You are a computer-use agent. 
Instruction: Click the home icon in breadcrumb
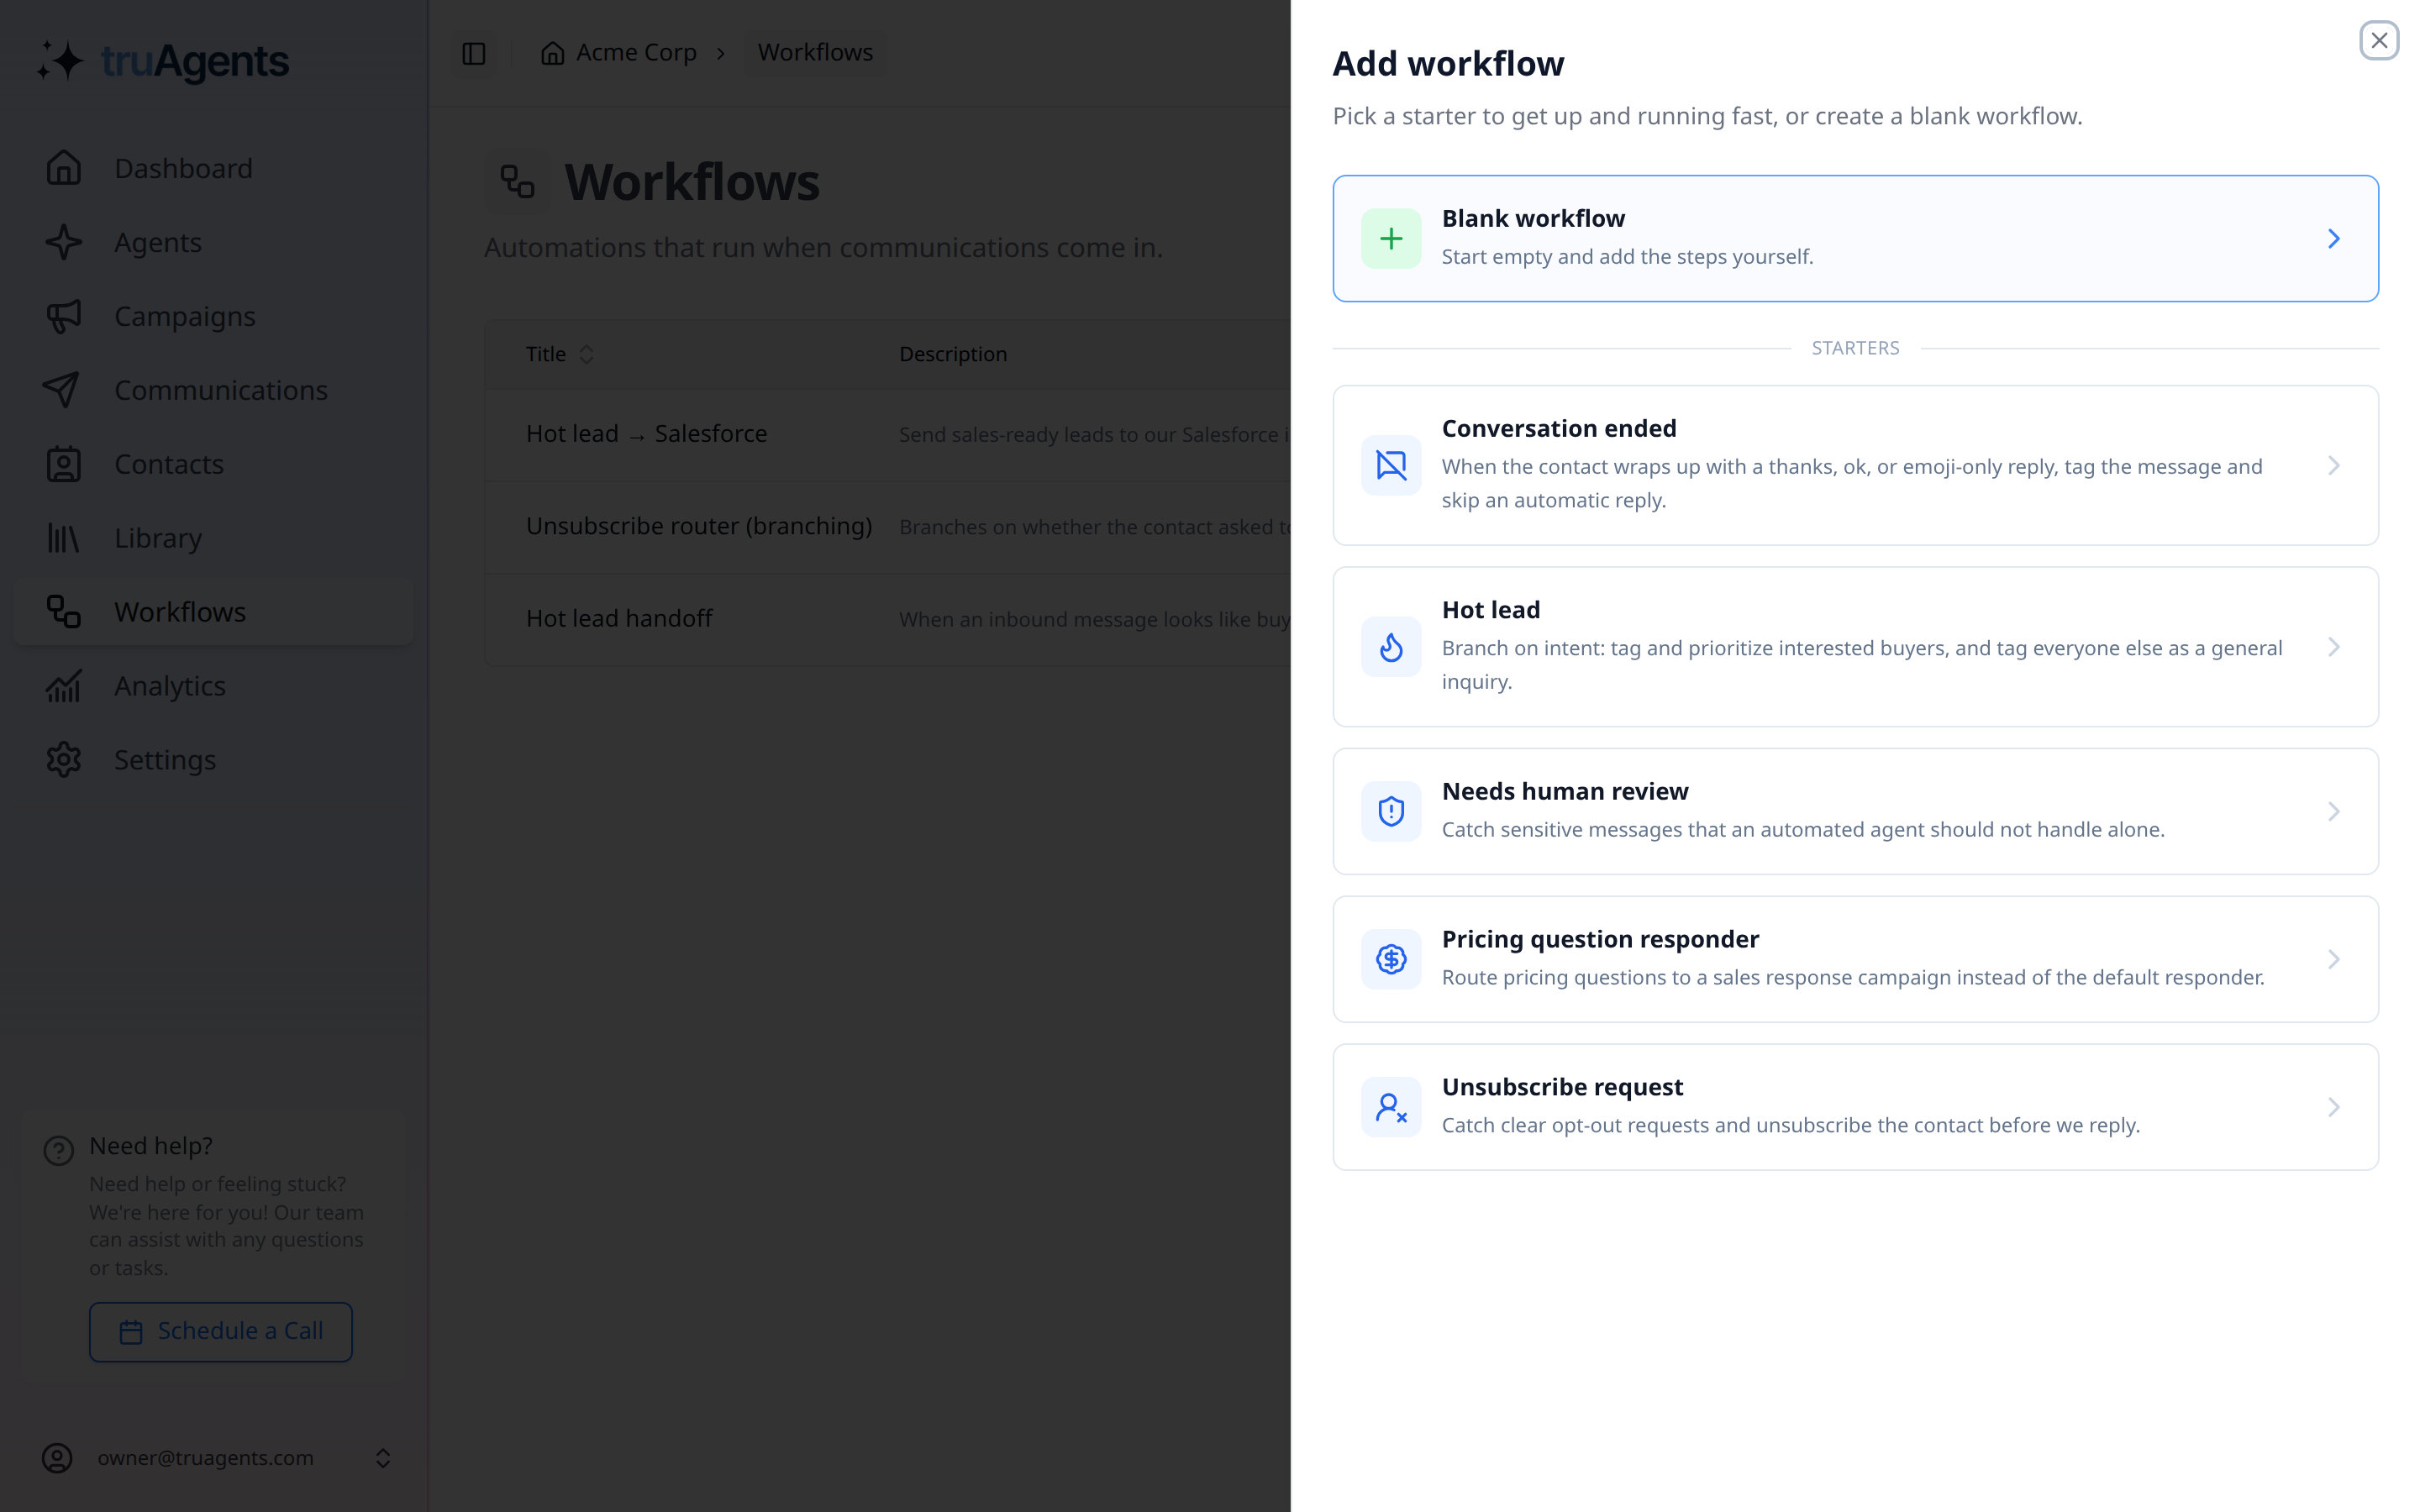point(553,53)
